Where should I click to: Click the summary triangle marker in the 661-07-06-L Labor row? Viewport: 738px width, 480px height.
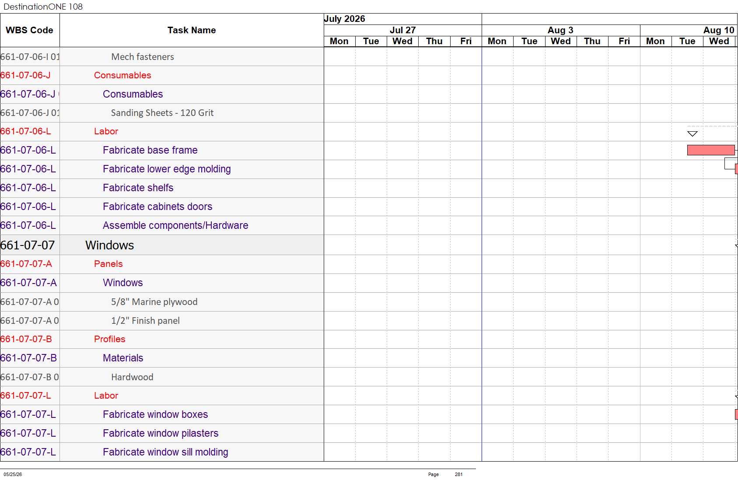[693, 134]
